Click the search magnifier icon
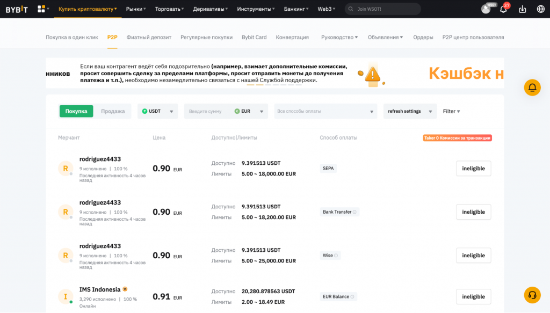The width and height of the screenshot is (550, 313). (x=351, y=9)
